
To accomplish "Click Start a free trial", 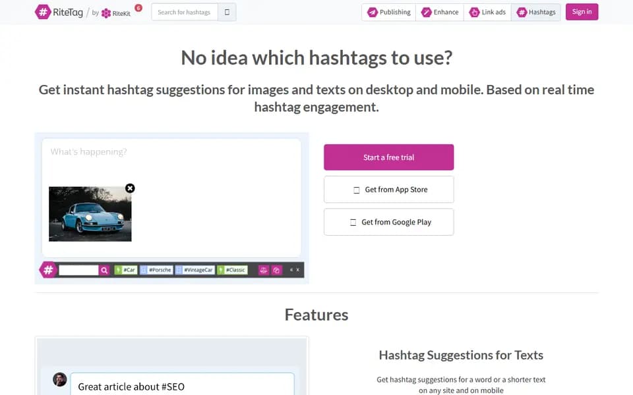I will click(x=389, y=157).
